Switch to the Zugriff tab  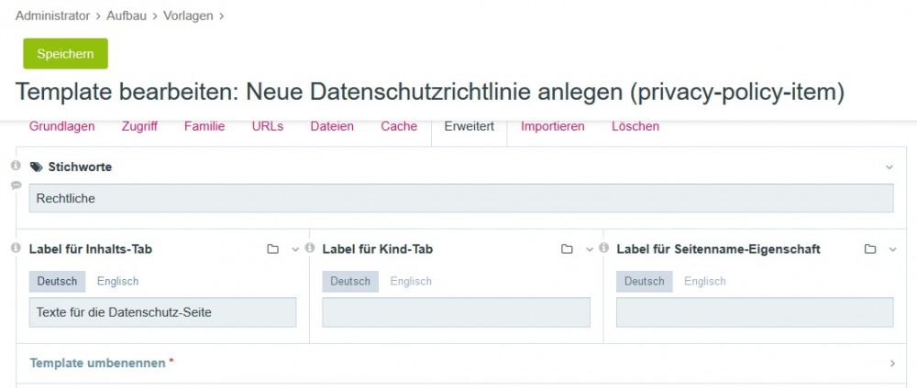pyautogui.click(x=139, y=126)
